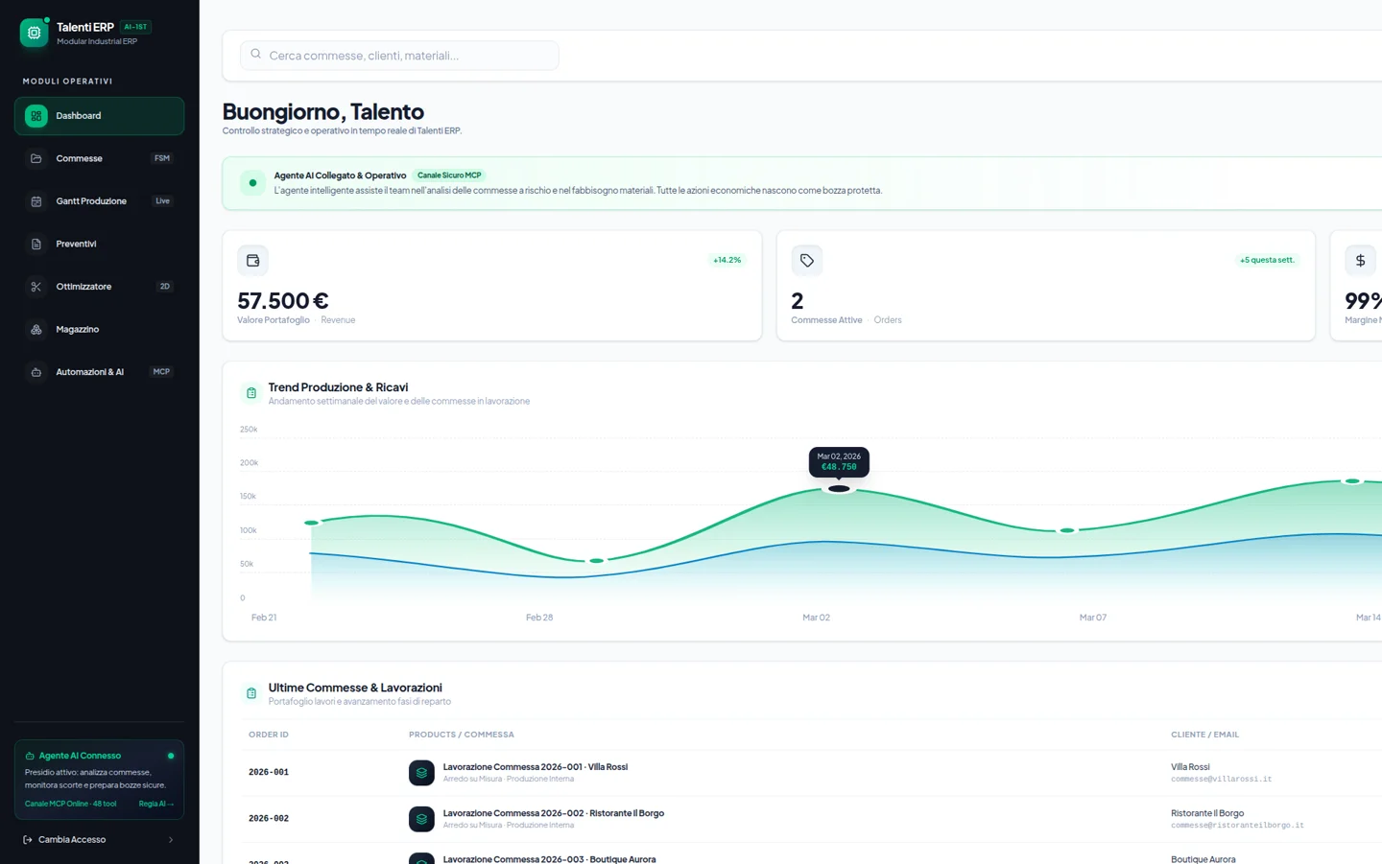The image size is (1382, 864).
Task: Click the CLIENTE / EMAIL column header
Action: tap(1204, 735)
